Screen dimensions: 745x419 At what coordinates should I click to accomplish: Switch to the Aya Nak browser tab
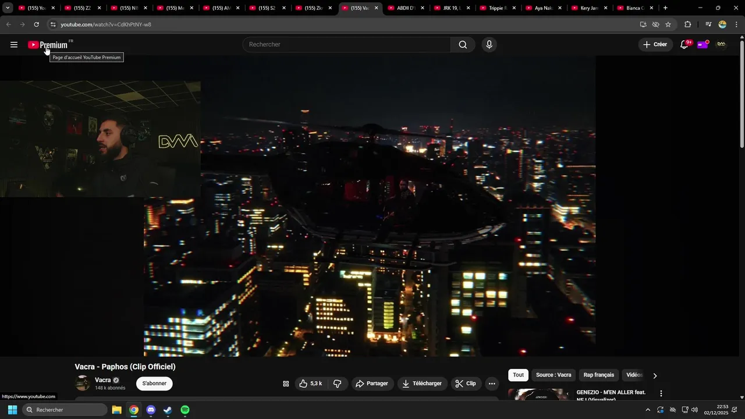point(544,8)
